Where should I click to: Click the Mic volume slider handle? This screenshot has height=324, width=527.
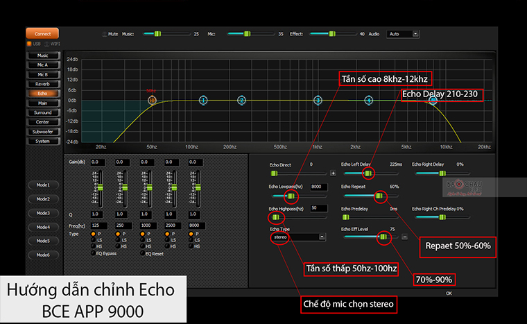(x=247, y=33)
